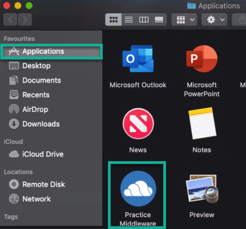Select Applications in the sidebar
This screenshot has width=246, height=229.
[52, 52]
